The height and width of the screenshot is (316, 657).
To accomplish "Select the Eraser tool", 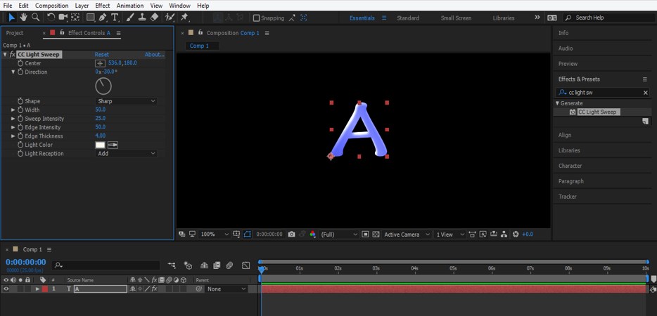I will 155,18.
